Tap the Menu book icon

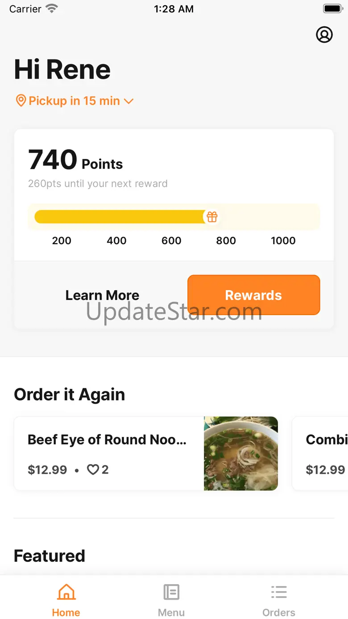171,592
